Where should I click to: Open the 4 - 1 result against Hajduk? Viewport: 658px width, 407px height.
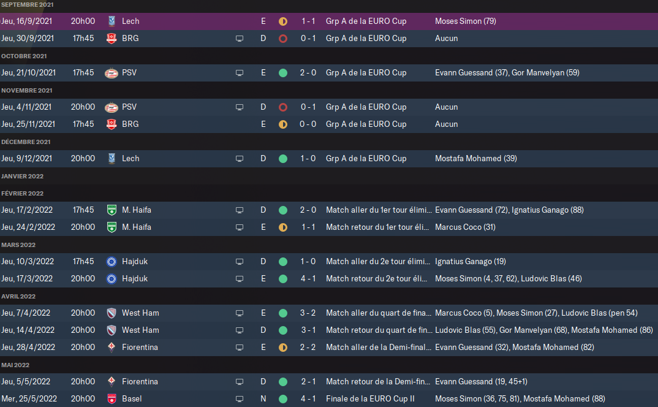click(x=308, y=278)
